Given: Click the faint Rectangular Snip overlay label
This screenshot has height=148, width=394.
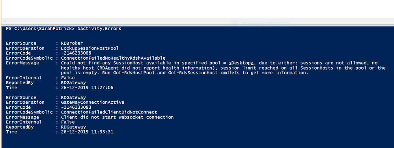Looking at the screenshot, I should 258,24.
